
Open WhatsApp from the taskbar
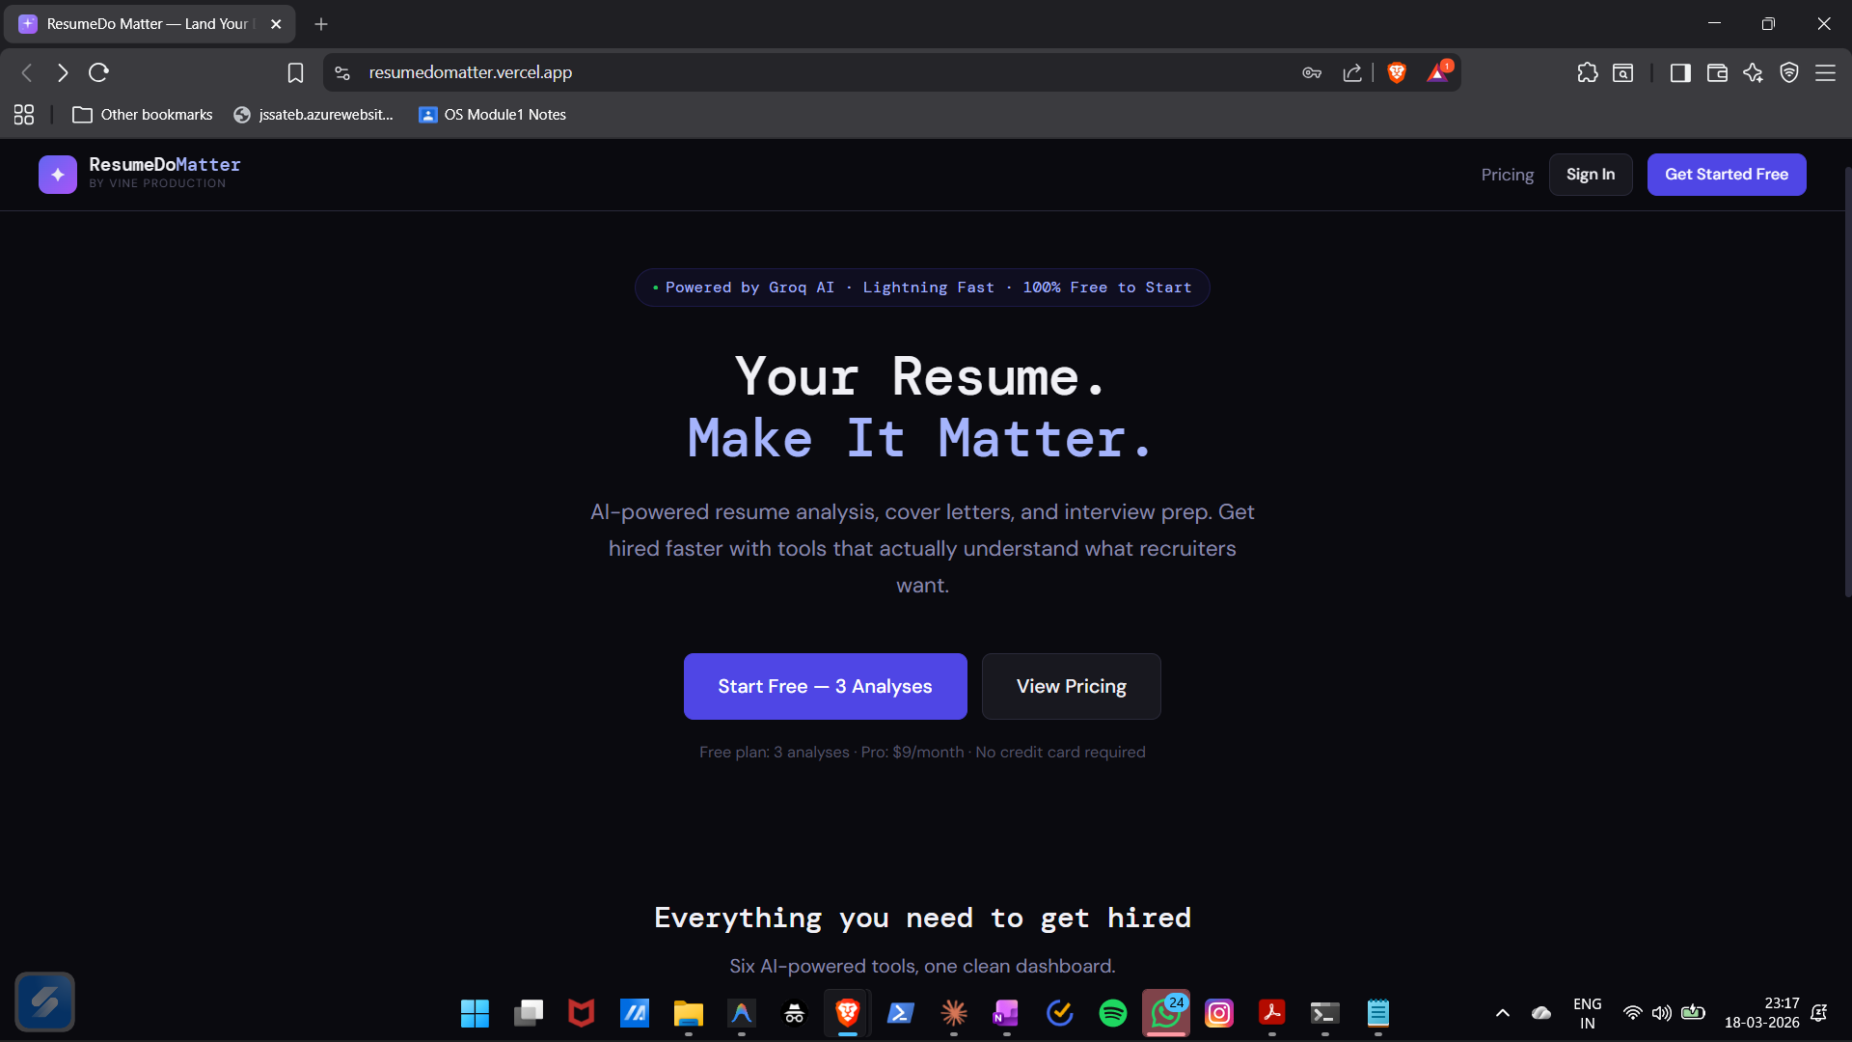tap(1165, 1014)
